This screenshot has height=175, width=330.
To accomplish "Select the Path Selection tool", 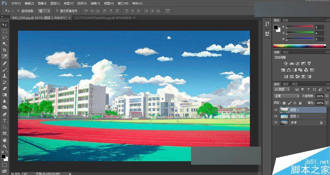I will click(5, 127).
